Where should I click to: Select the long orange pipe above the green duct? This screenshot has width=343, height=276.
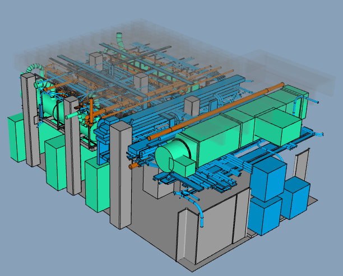point(215,111)
